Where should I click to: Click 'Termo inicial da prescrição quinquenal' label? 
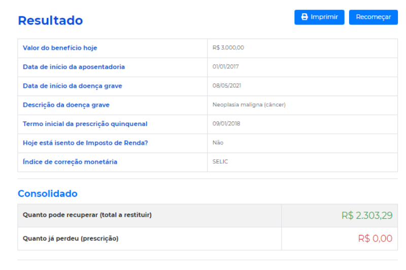(85, 124)
